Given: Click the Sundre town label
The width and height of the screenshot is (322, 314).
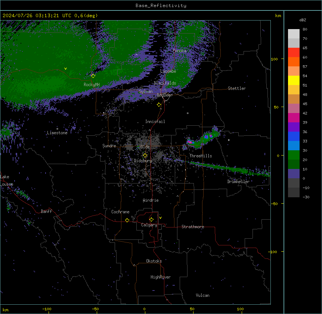Looking at the screenshot, I should coord(109,146).
